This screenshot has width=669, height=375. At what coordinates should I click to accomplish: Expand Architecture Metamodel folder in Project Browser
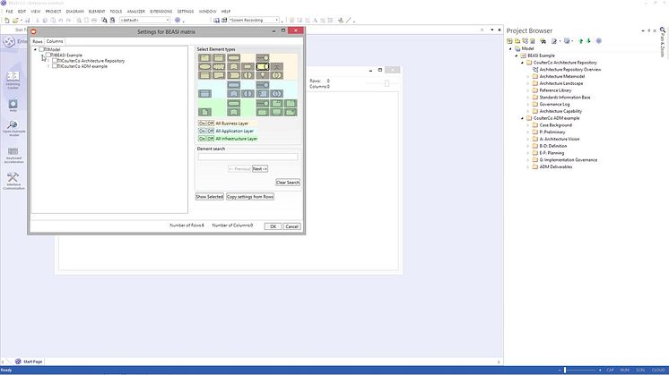point(528,77)
